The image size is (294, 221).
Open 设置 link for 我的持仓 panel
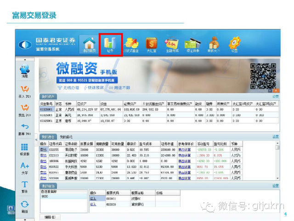276,137
